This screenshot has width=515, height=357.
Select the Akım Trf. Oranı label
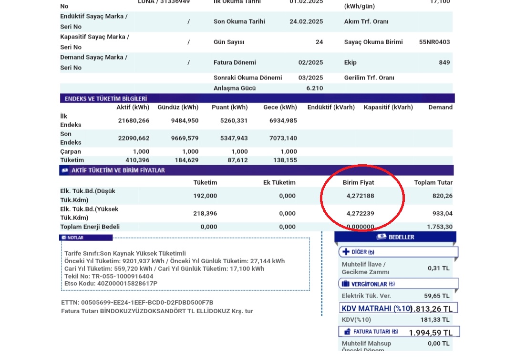coord(366,21)
